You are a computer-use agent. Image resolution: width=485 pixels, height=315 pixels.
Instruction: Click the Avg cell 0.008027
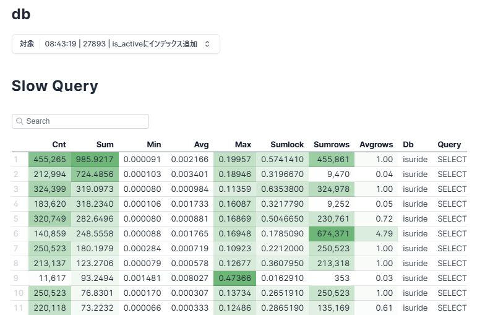tap(190, 278)
